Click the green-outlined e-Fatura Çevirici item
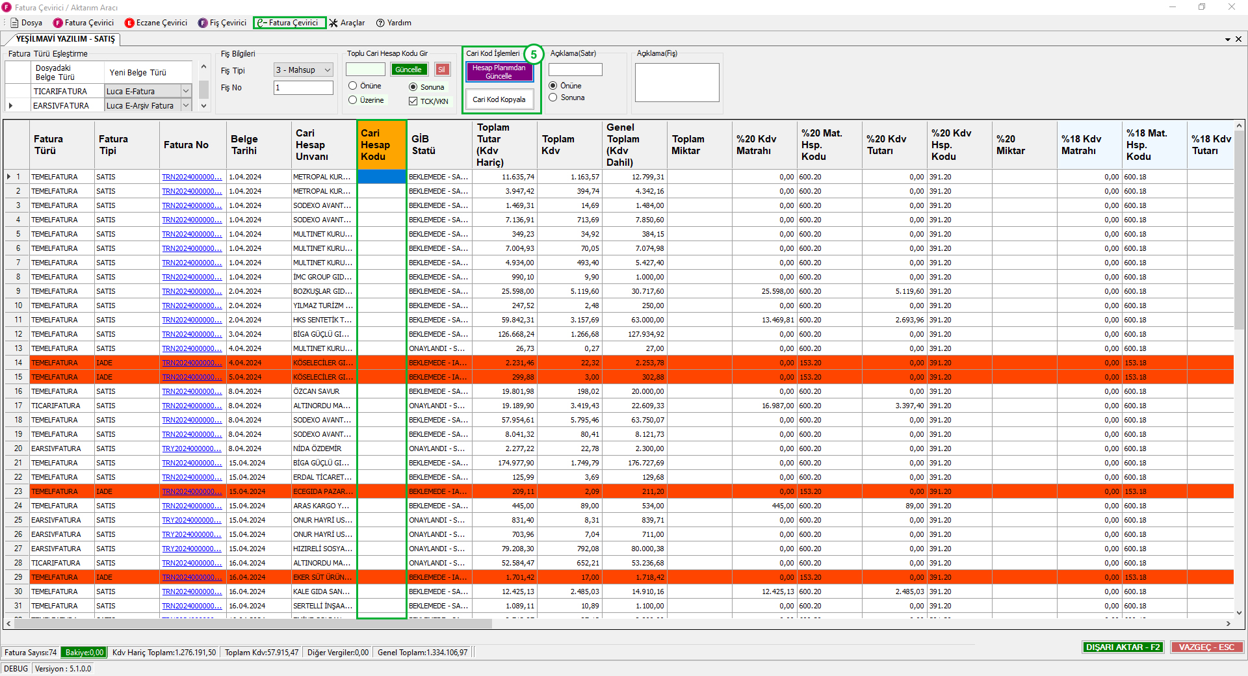 point(289,23)
